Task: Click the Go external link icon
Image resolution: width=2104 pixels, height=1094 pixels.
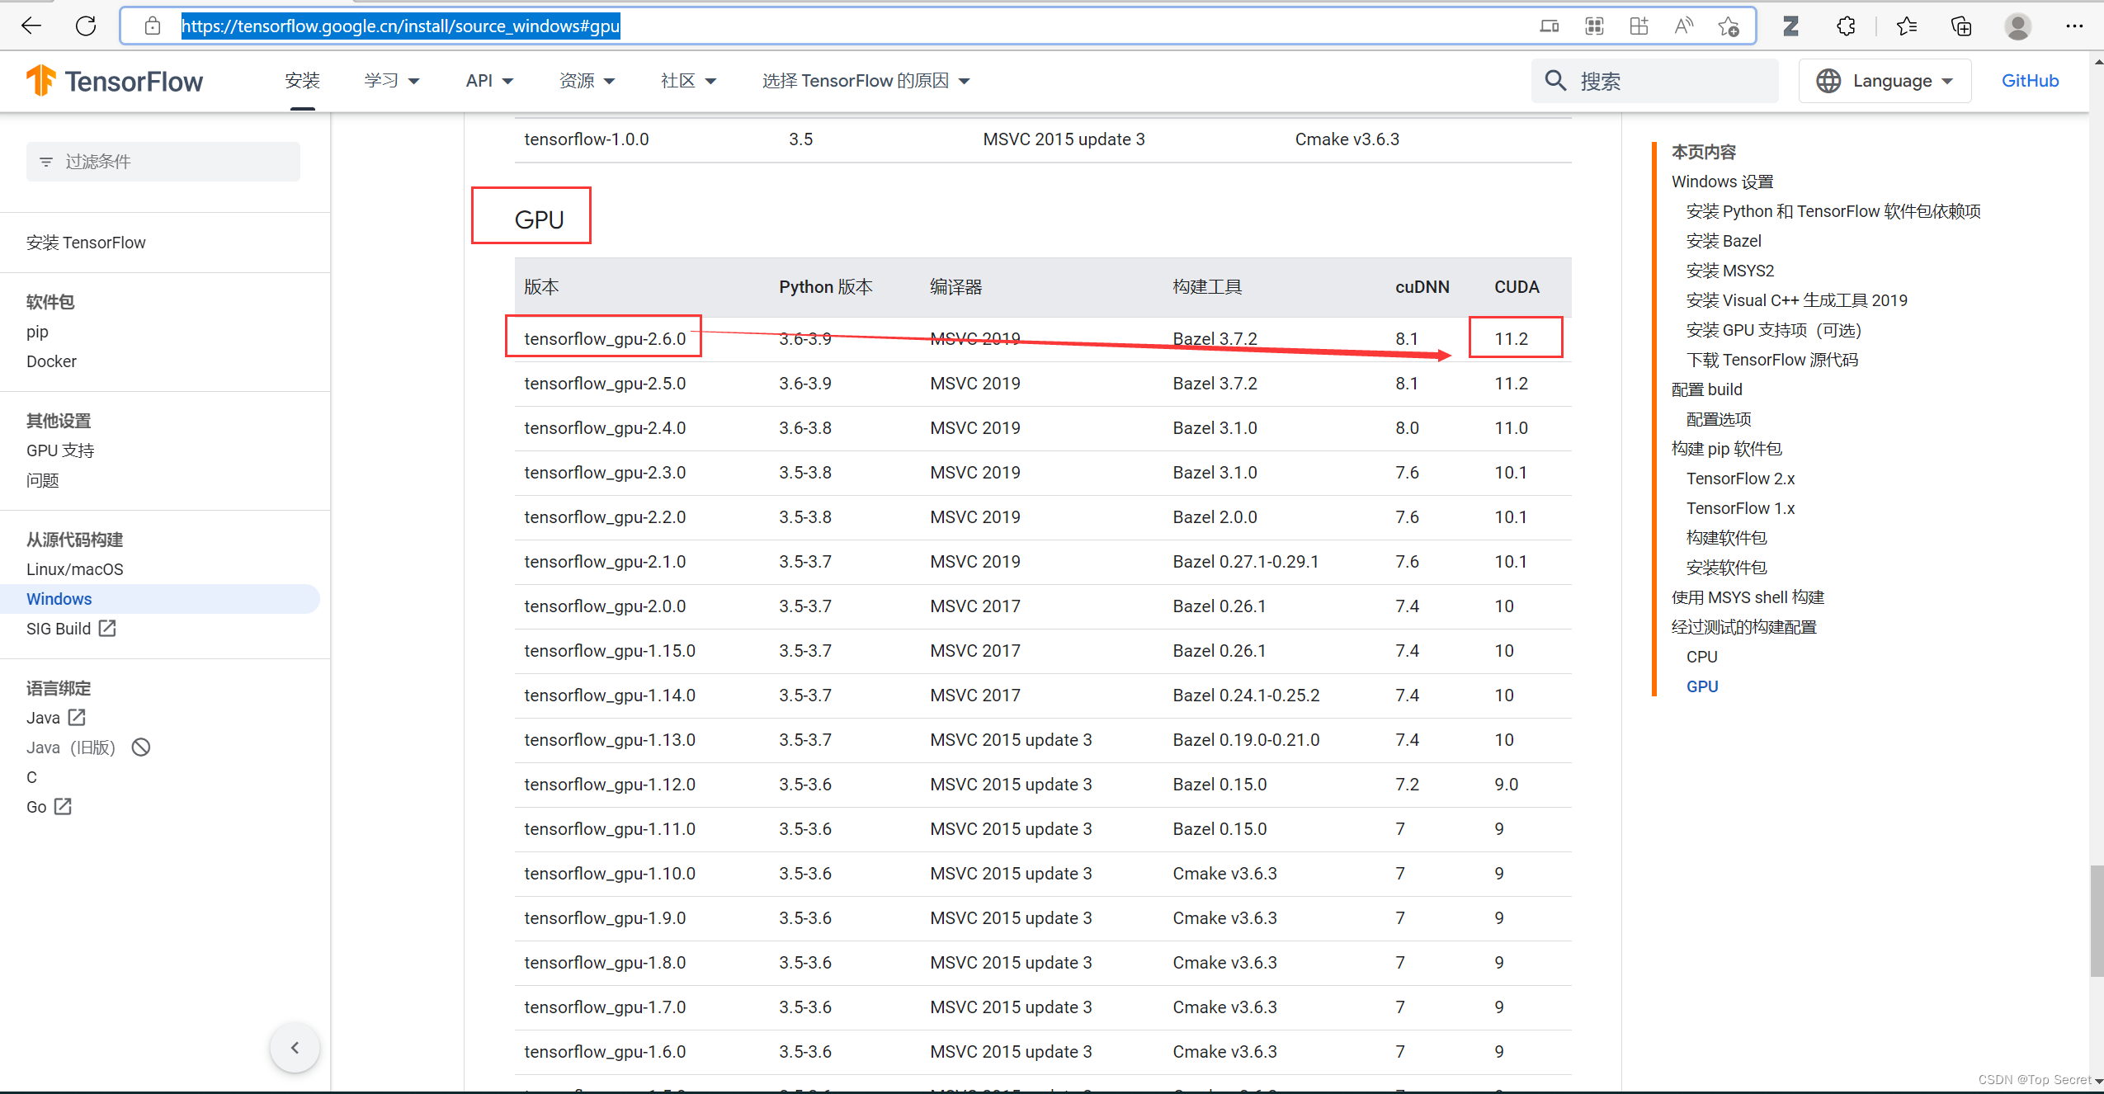Action: 63,806
